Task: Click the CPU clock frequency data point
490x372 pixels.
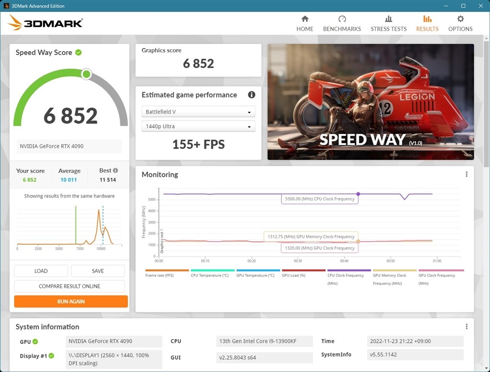Action: tap(358, 194)
